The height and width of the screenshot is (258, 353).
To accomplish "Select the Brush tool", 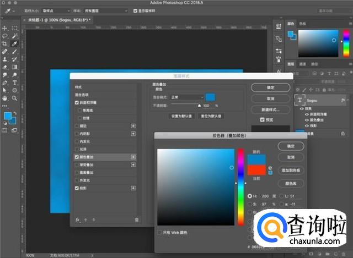I will pyautogui.click(x=15, y=51).
